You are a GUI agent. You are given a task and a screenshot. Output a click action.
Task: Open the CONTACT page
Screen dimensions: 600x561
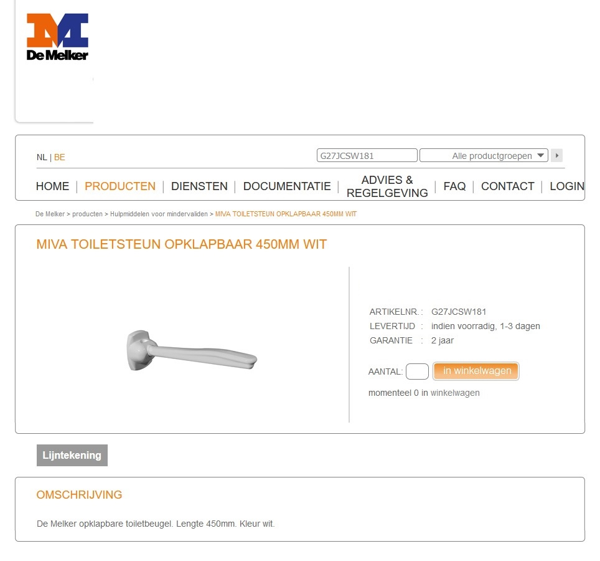tap(507, 186)
